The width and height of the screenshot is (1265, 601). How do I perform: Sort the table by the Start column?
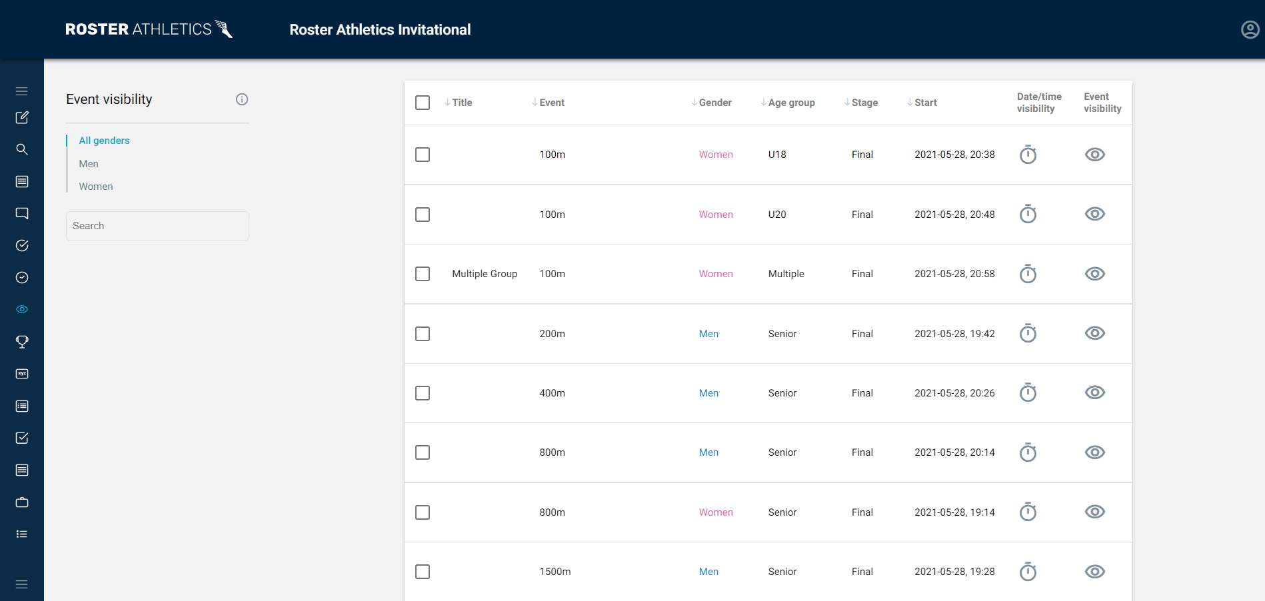coord(923,102)
